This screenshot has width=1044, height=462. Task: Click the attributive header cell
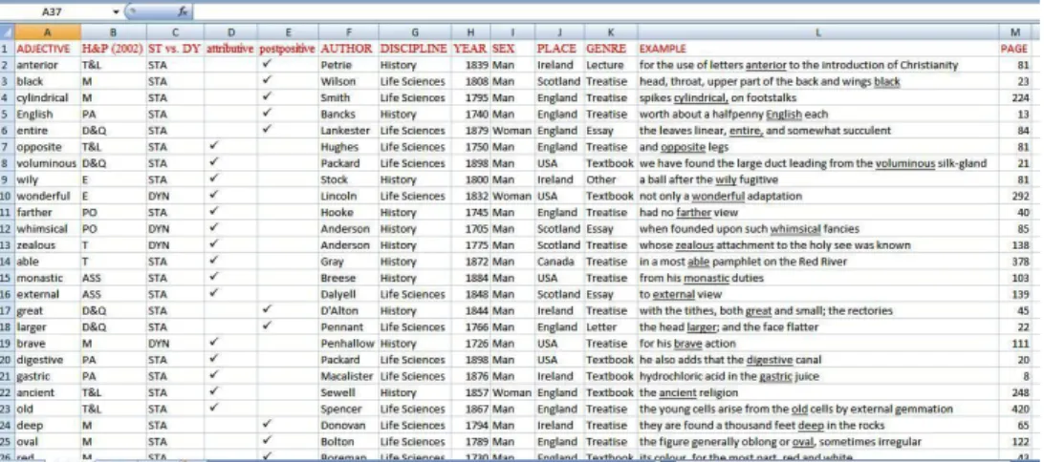pyautogui.click(x=230, y=49)
